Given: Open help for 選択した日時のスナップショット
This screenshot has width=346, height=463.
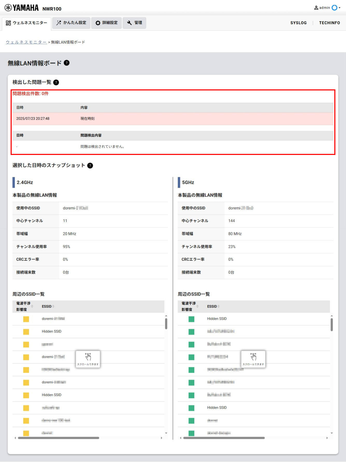Looking at the screenshot, I should [90, 166].
